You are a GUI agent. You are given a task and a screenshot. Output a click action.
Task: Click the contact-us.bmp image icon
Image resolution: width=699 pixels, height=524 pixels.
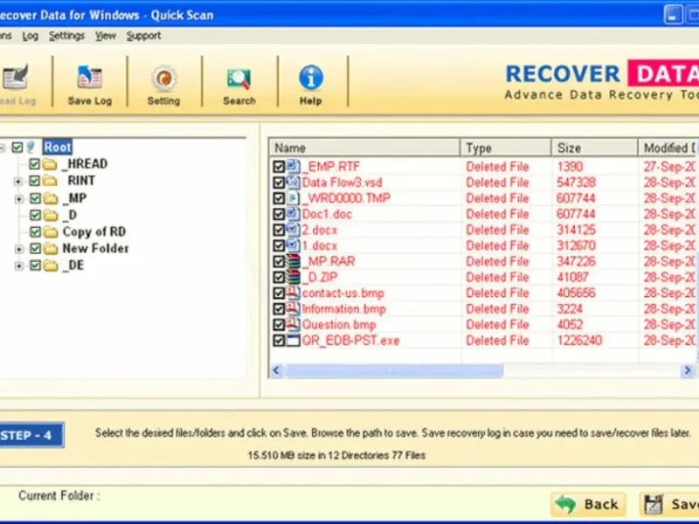pos(293,293)
